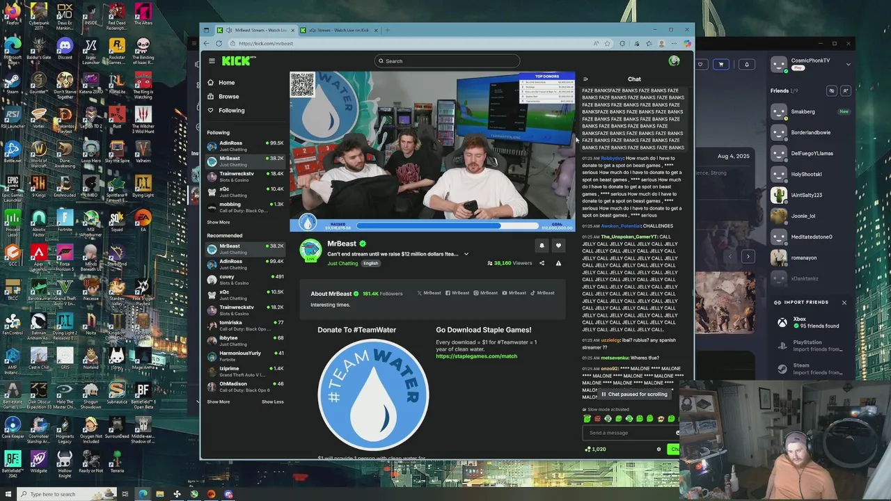Open Steam desktop shortcut
891x501 pixels.
(13, 83)
